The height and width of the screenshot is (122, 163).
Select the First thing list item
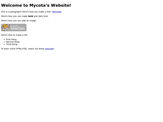[11, 39]
